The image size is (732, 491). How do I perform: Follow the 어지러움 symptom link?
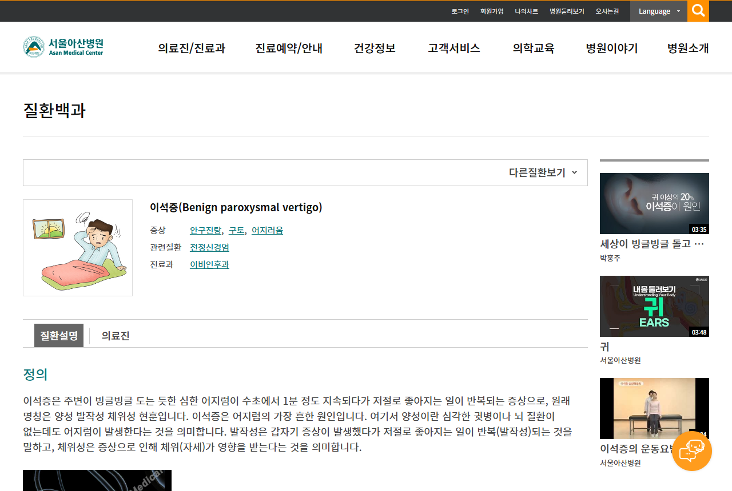tap(267, 231)
